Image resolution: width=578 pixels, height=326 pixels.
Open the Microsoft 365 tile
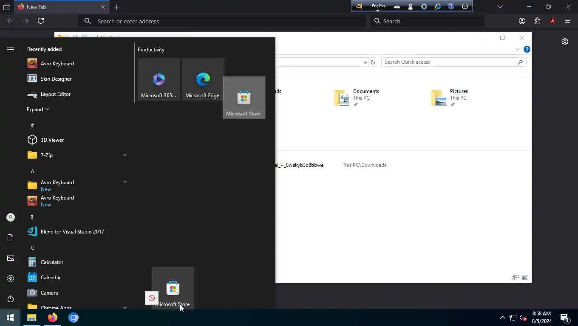click(159, 79)
